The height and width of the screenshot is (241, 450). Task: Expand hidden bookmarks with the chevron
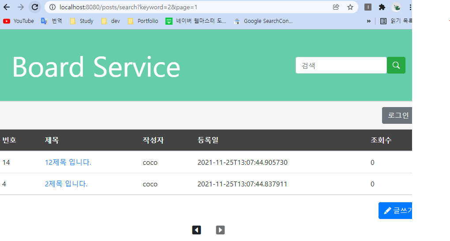click(368, 21)
